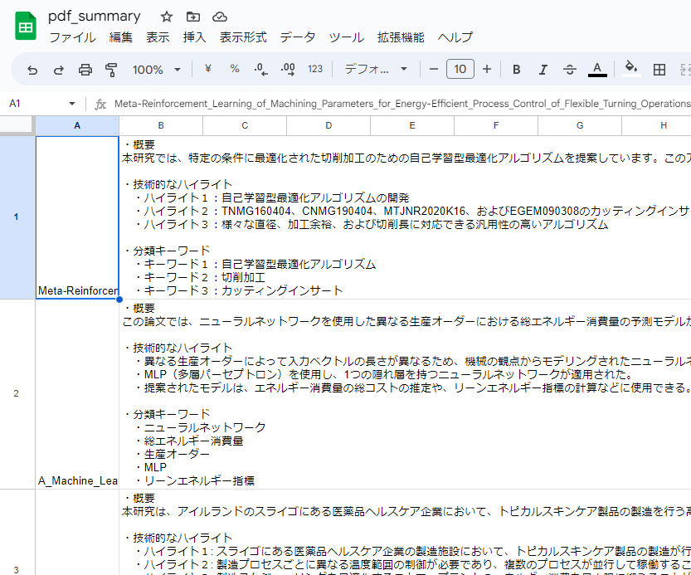Print the spreadsheet
Screen dimensions: 691x575
point(85,69)
